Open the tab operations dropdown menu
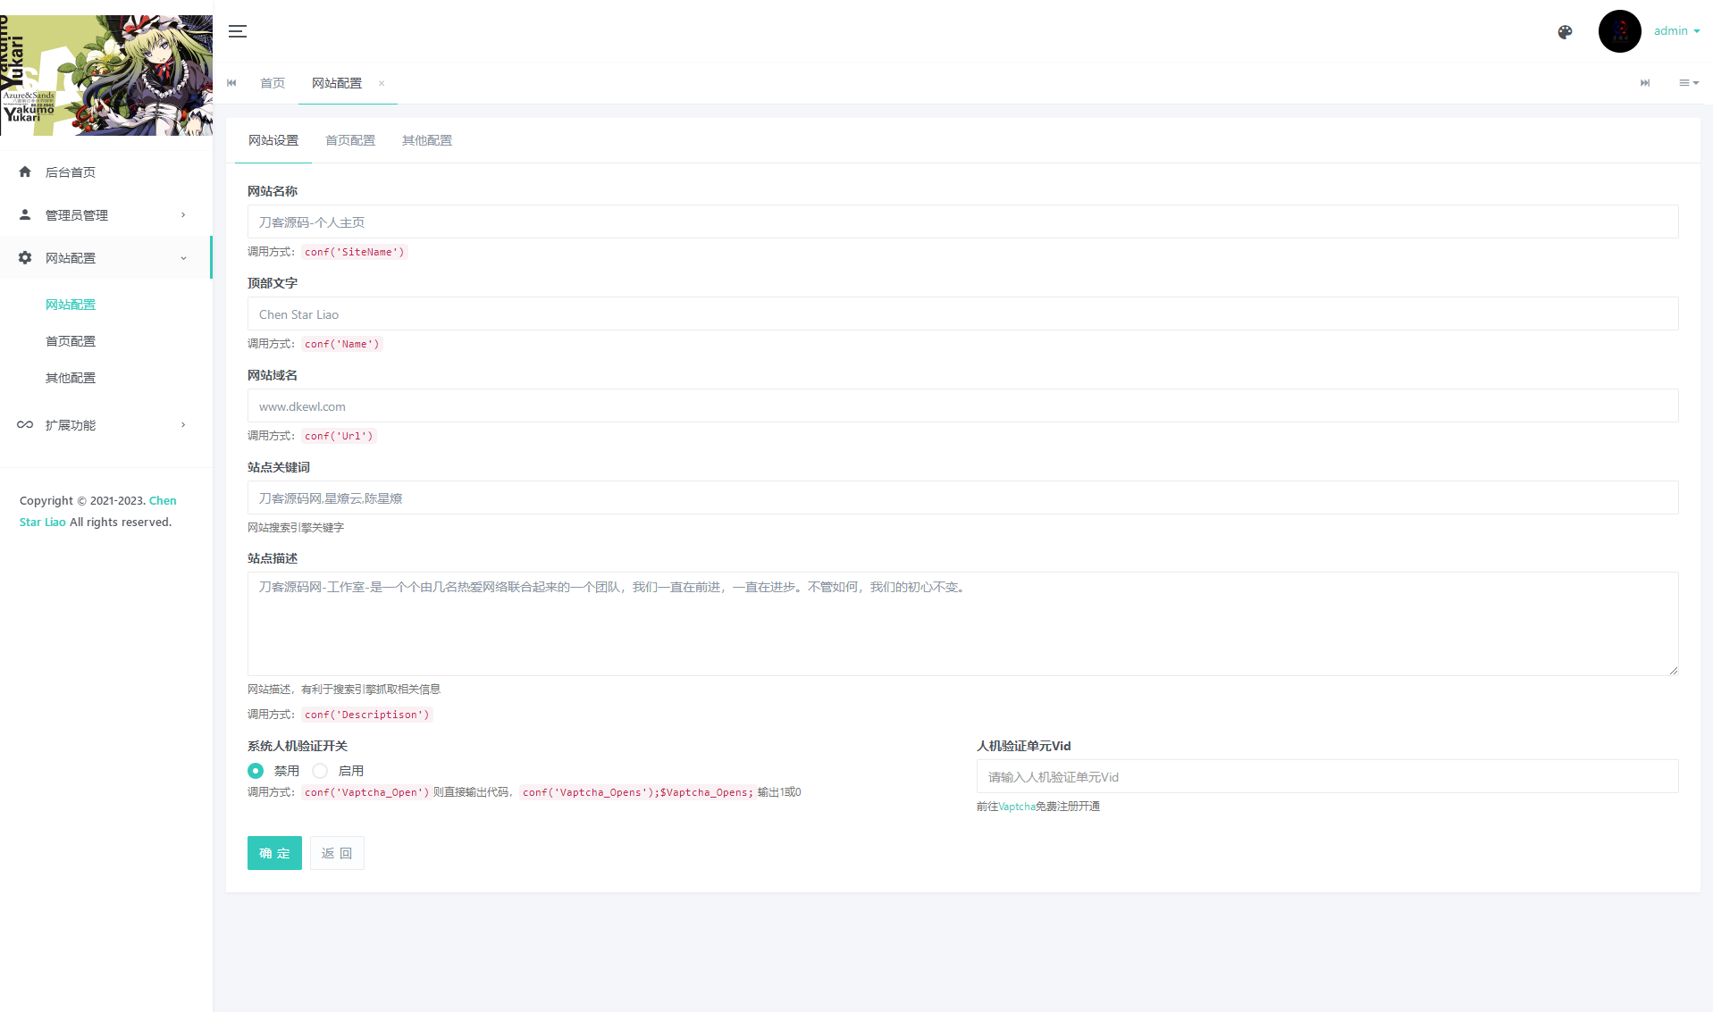 (1688, 83)
